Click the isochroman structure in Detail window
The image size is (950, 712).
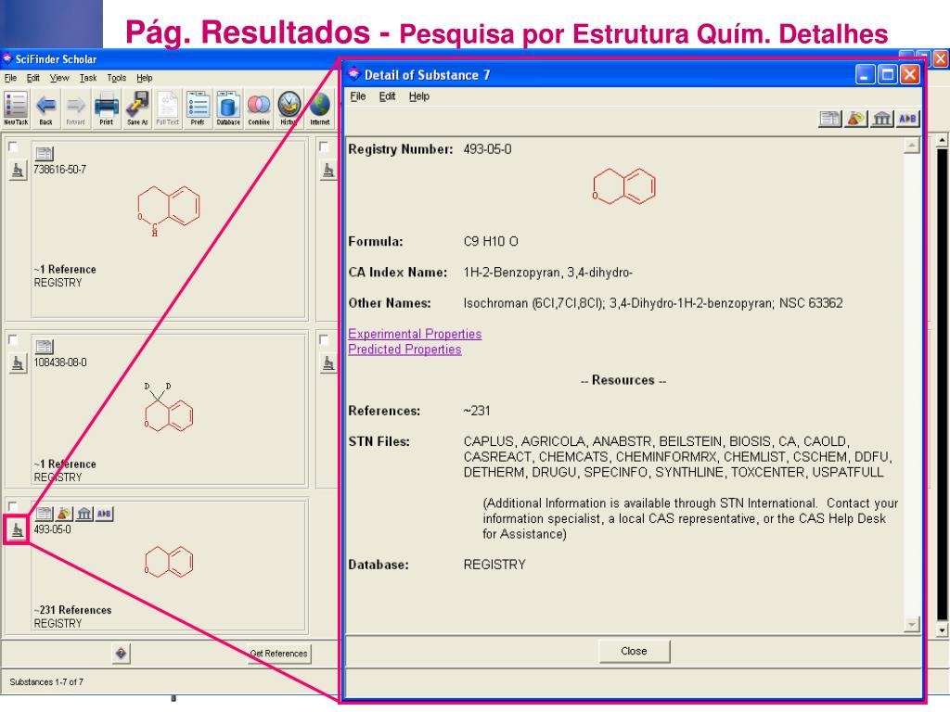[x=624, y=185]
